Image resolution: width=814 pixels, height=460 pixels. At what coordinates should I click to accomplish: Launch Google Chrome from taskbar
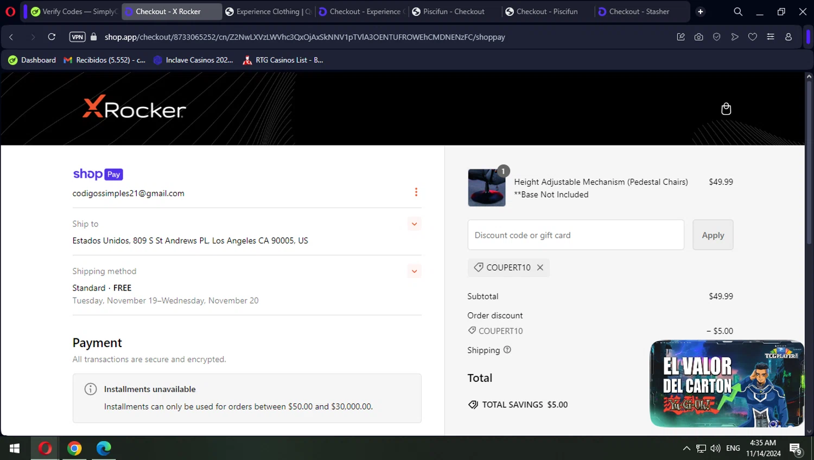click(75, 448)
